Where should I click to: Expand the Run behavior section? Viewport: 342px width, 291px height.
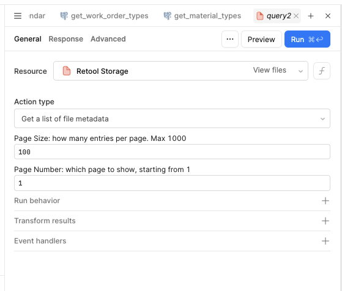click(172, 201)
